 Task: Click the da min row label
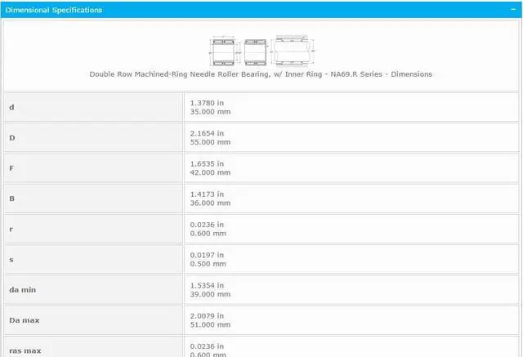point(22,289)
